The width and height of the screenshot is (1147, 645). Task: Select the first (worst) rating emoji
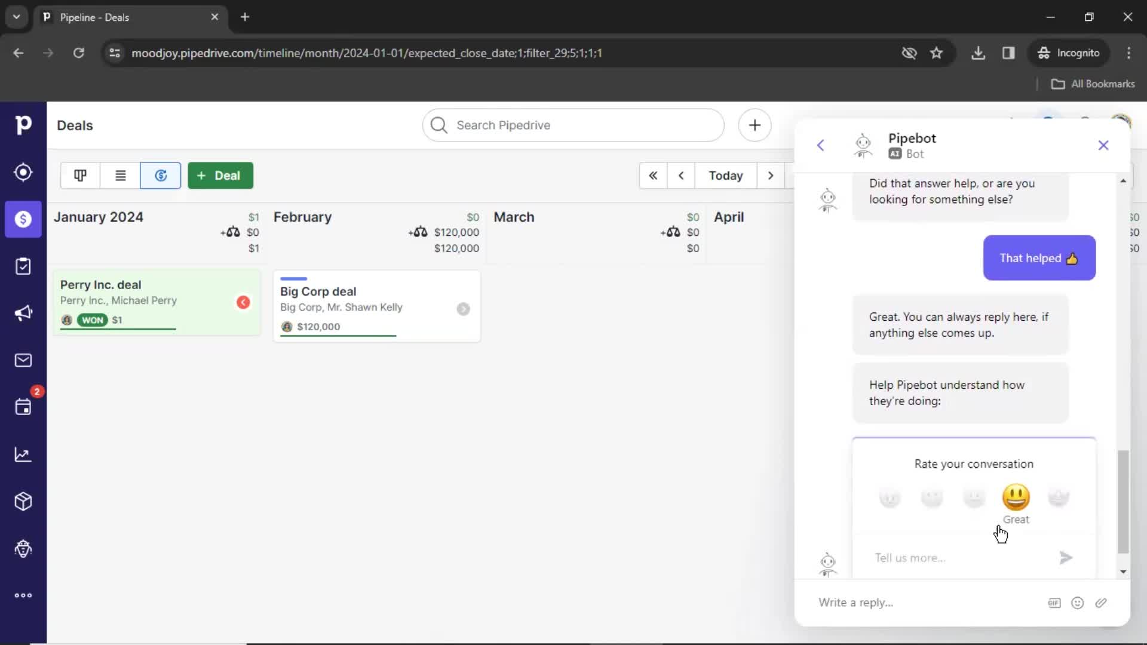[890, 497]
